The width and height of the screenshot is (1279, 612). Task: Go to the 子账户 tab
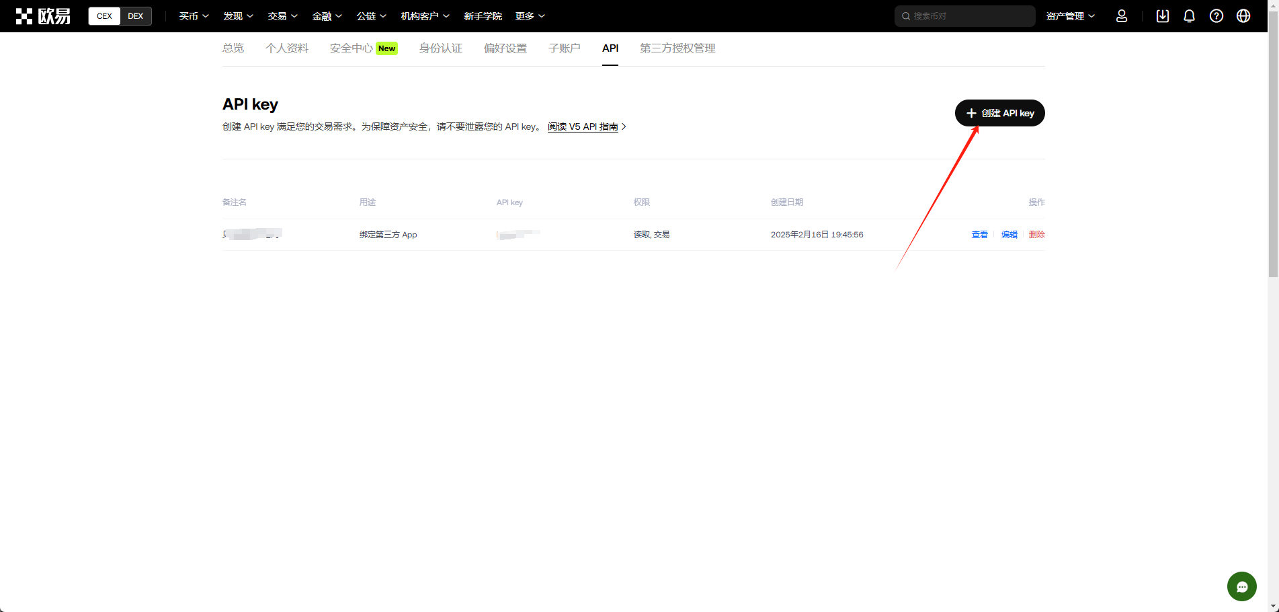point(564,48)
